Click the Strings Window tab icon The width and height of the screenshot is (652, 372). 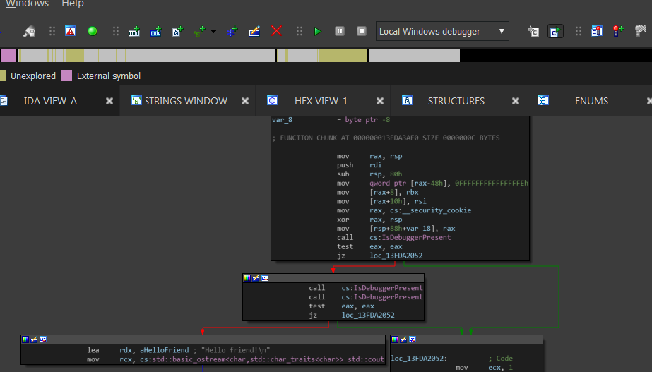pos(136,100)
